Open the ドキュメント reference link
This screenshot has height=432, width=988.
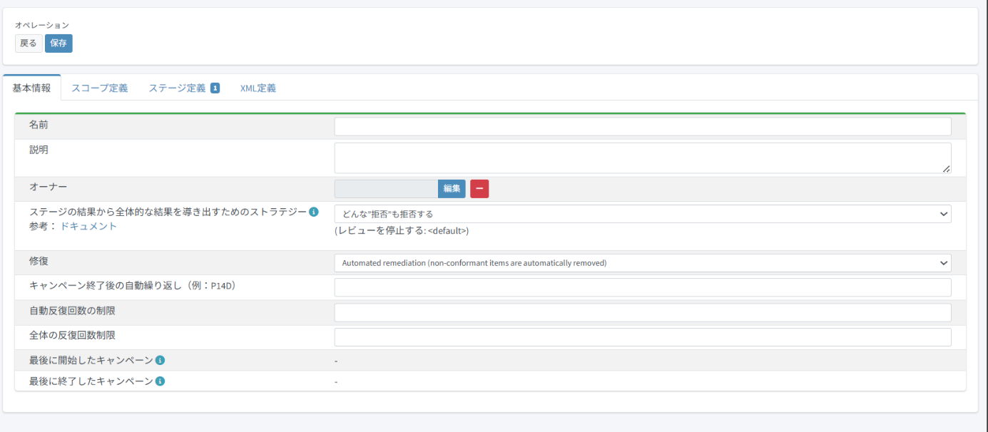[88, 227]
